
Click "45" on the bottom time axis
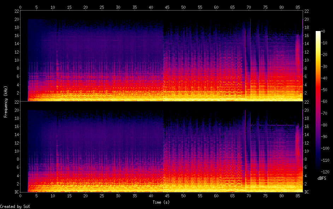pyautogui.click(x=167, y=196)
